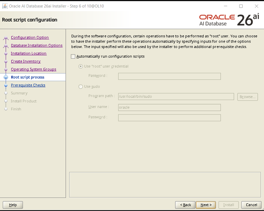Cancel the installer with Cancel button
Image resolution: width=264 pixels, height=211 pixels.
click(x=251, y=205)
